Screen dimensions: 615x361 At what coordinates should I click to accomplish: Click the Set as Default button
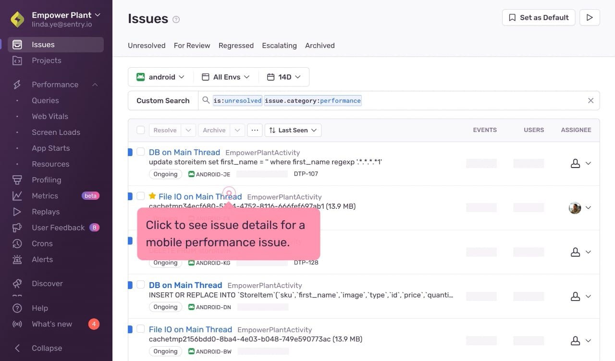coord(539,18)
